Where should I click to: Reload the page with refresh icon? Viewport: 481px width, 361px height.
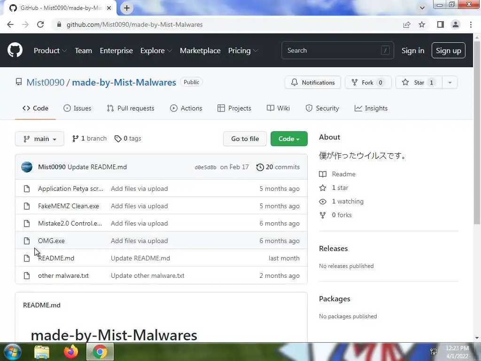(x=40, y=24)
